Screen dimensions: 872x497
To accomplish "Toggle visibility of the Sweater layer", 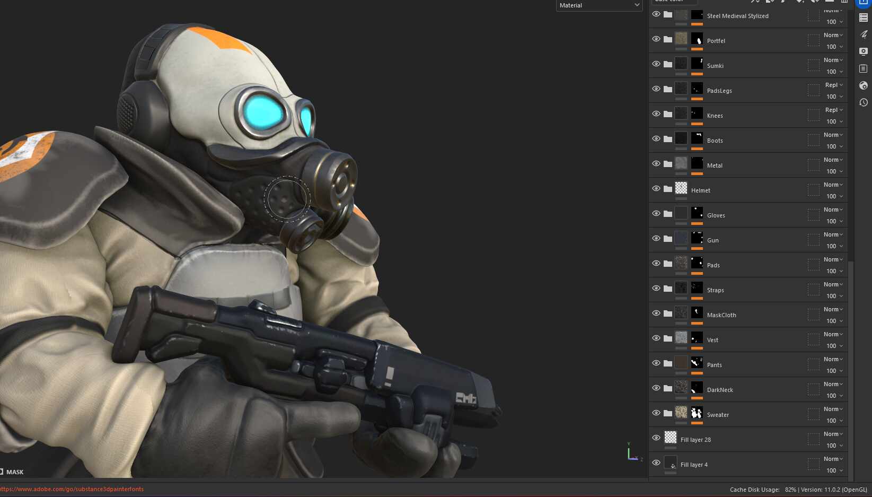I will tap(656, 413).
